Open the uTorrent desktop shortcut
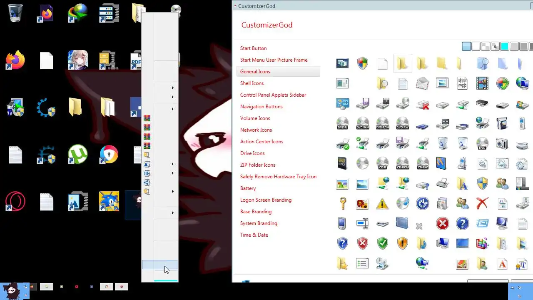This screenshot has height=300, width=533. (77, 155)
